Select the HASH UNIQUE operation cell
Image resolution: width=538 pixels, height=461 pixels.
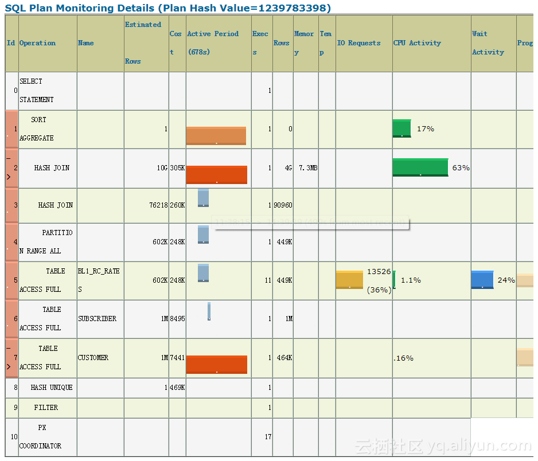(x=48, y=388)
